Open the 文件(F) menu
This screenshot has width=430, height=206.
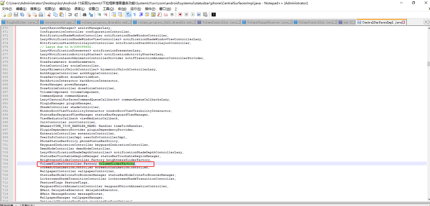tap(7, 9)
